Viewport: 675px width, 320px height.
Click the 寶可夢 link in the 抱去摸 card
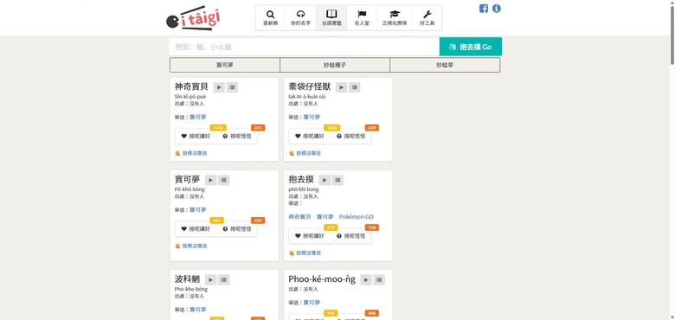click(x=325, y=217)
